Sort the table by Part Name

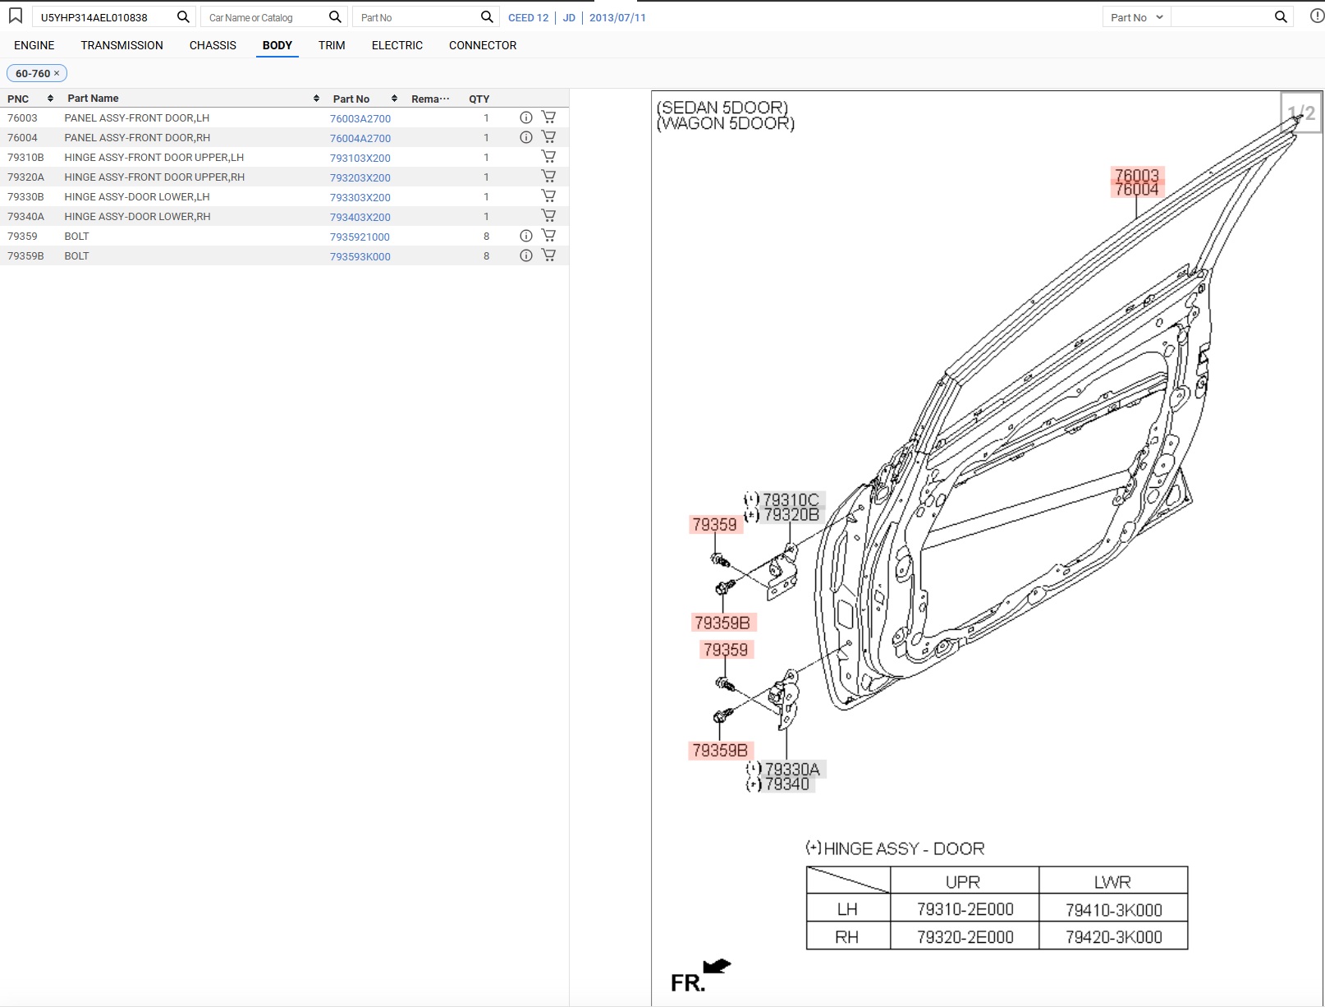(x=316, y=99)
